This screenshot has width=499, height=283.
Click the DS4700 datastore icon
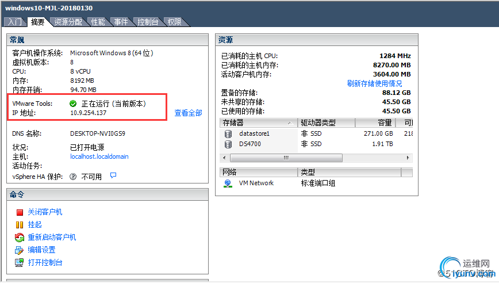(228, 144)
